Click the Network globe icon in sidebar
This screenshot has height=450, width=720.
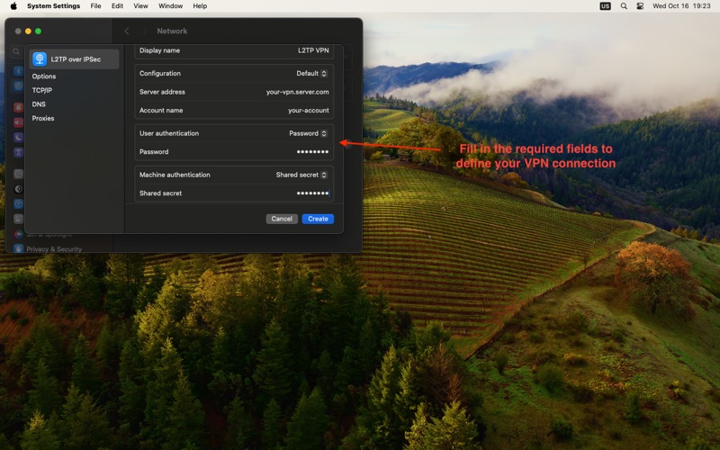click(18, 85)
